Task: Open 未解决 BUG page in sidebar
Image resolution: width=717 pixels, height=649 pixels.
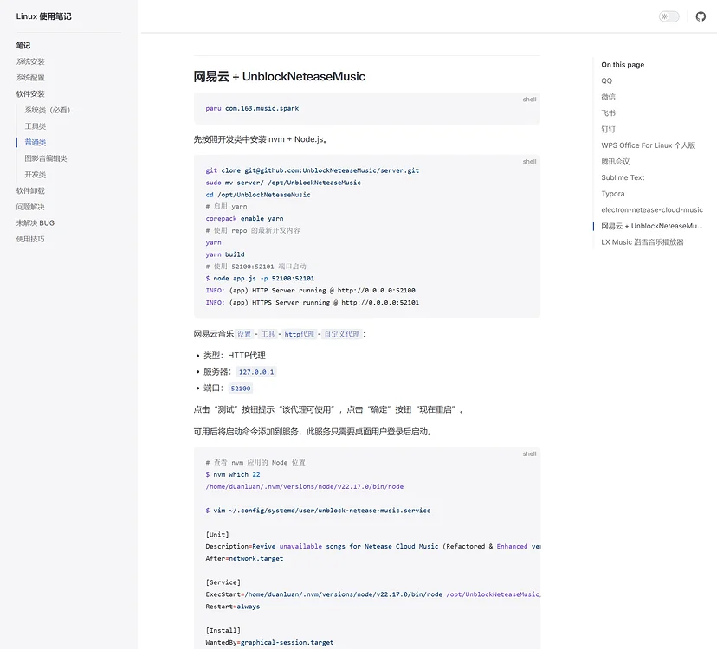Action: coord(36,223)
